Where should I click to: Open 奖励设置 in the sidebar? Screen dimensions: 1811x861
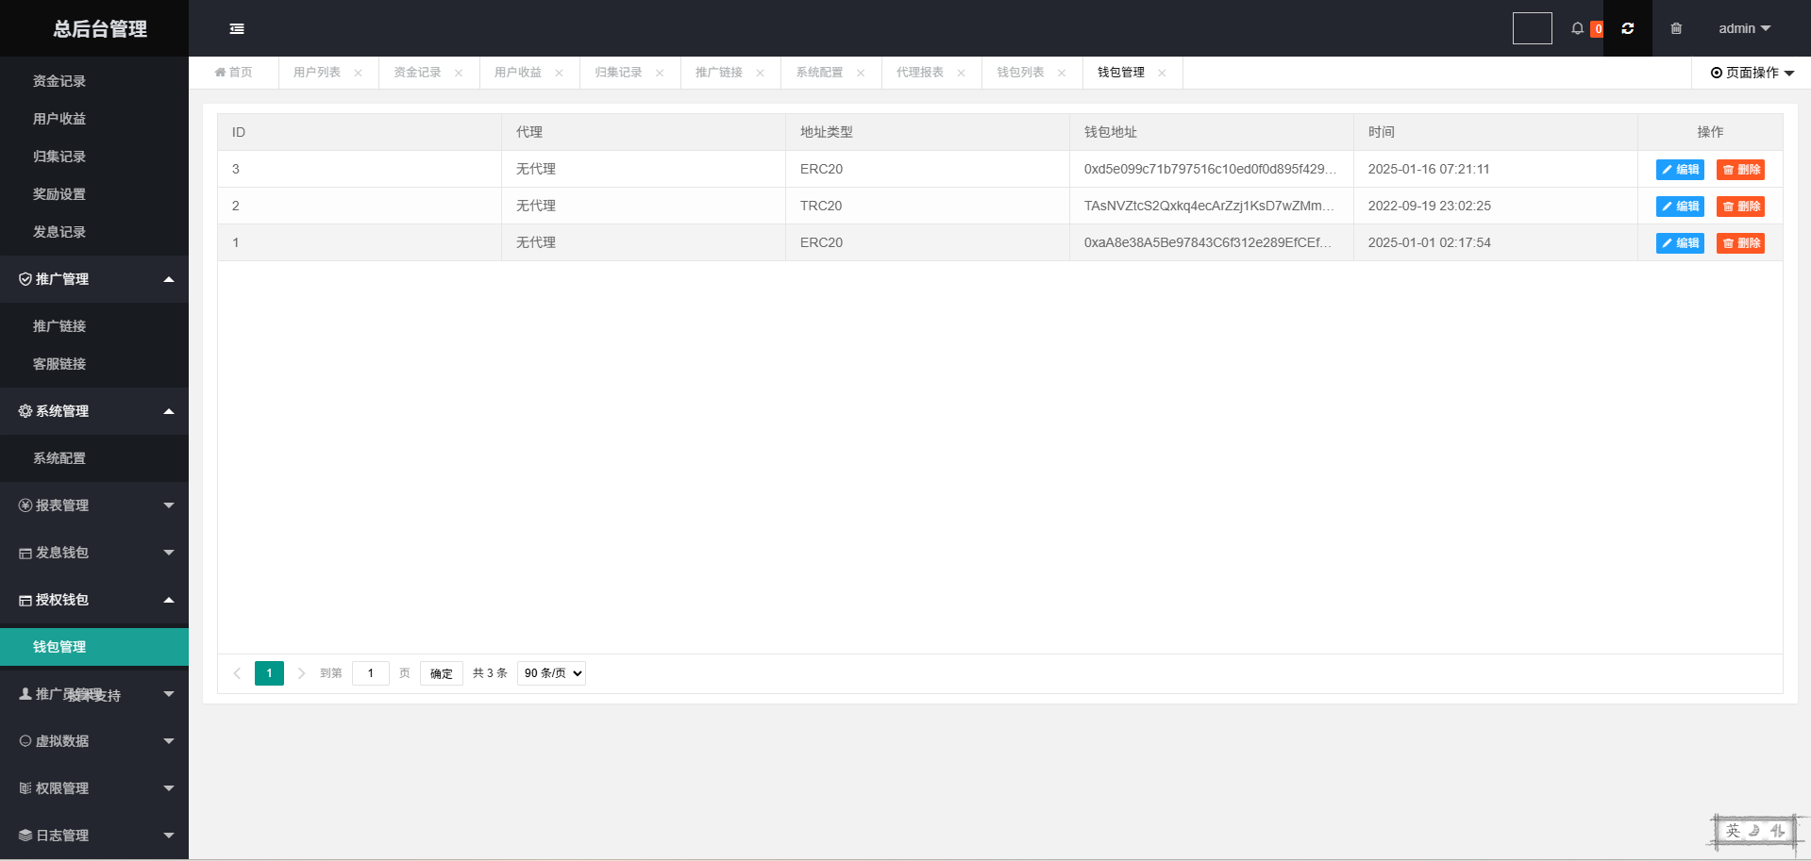coord(94,194)
